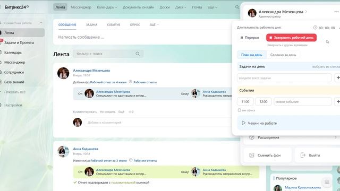Click the введите текст задачи field
Image resolution: width=340 pixels, height=191 pixels.
point(284,78)
